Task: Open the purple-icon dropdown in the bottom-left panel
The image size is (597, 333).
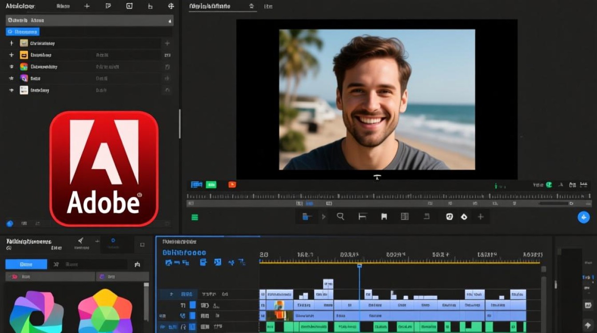Action: pos(123,277)
